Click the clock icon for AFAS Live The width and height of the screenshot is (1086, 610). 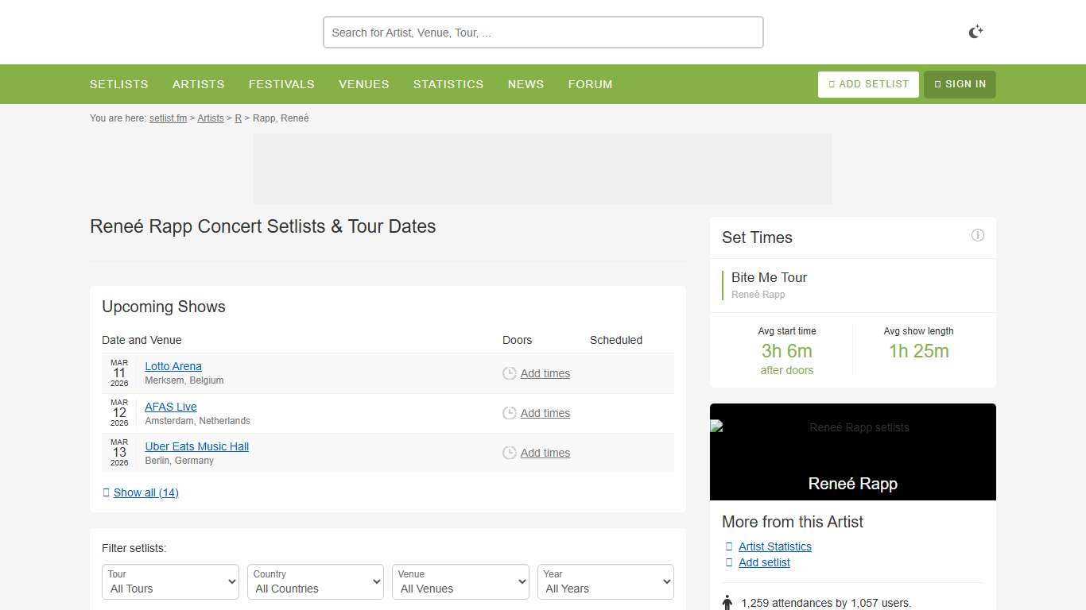point(510,413)
